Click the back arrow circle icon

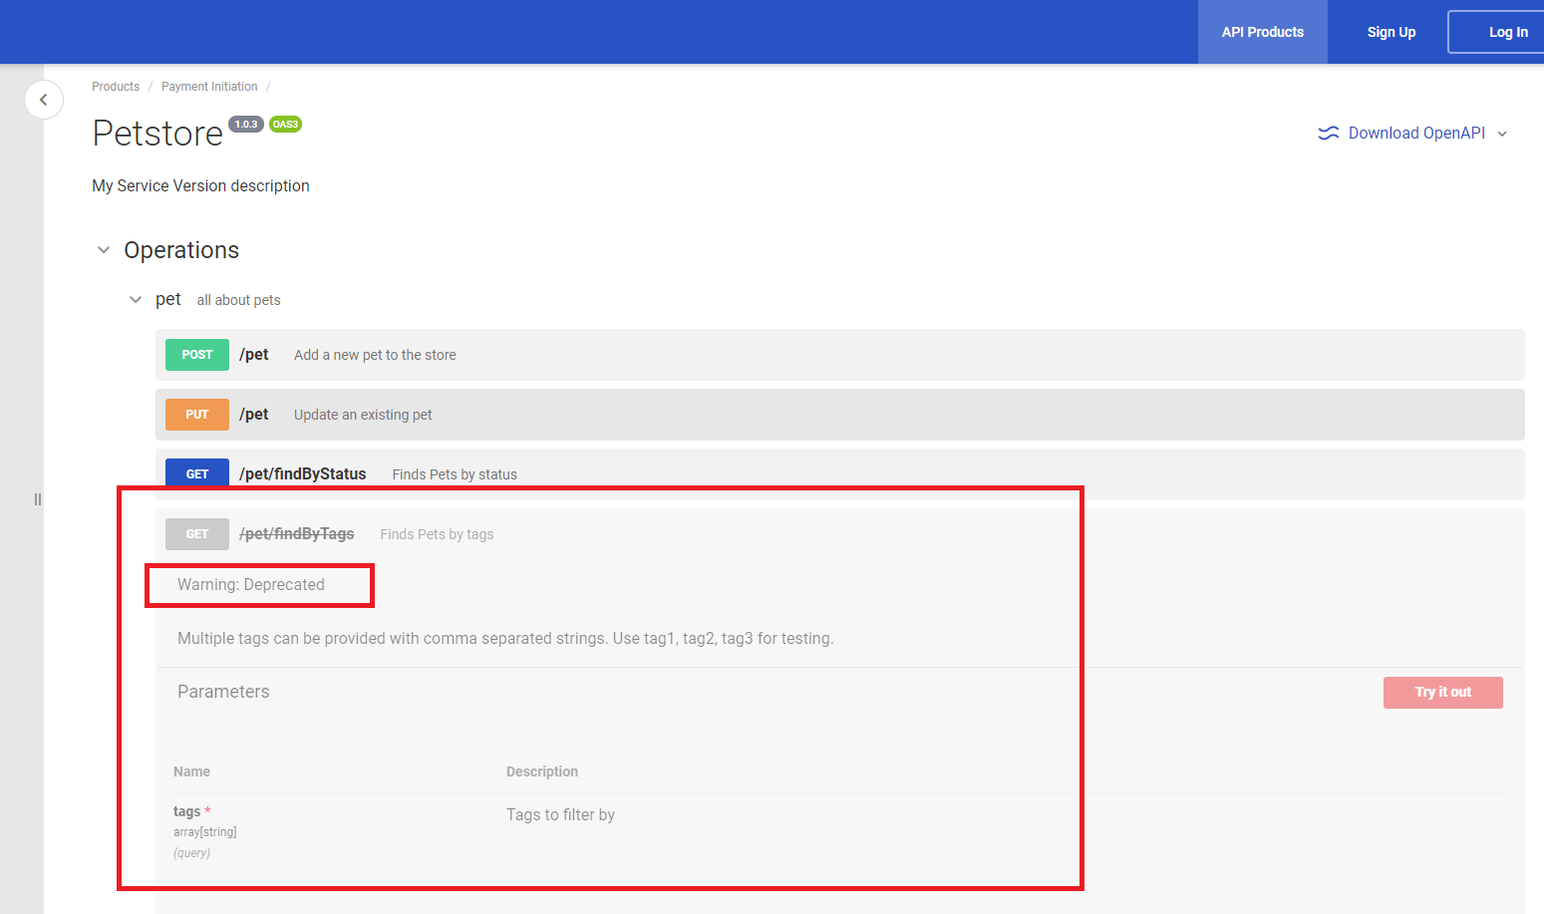[x=43, y=100]
